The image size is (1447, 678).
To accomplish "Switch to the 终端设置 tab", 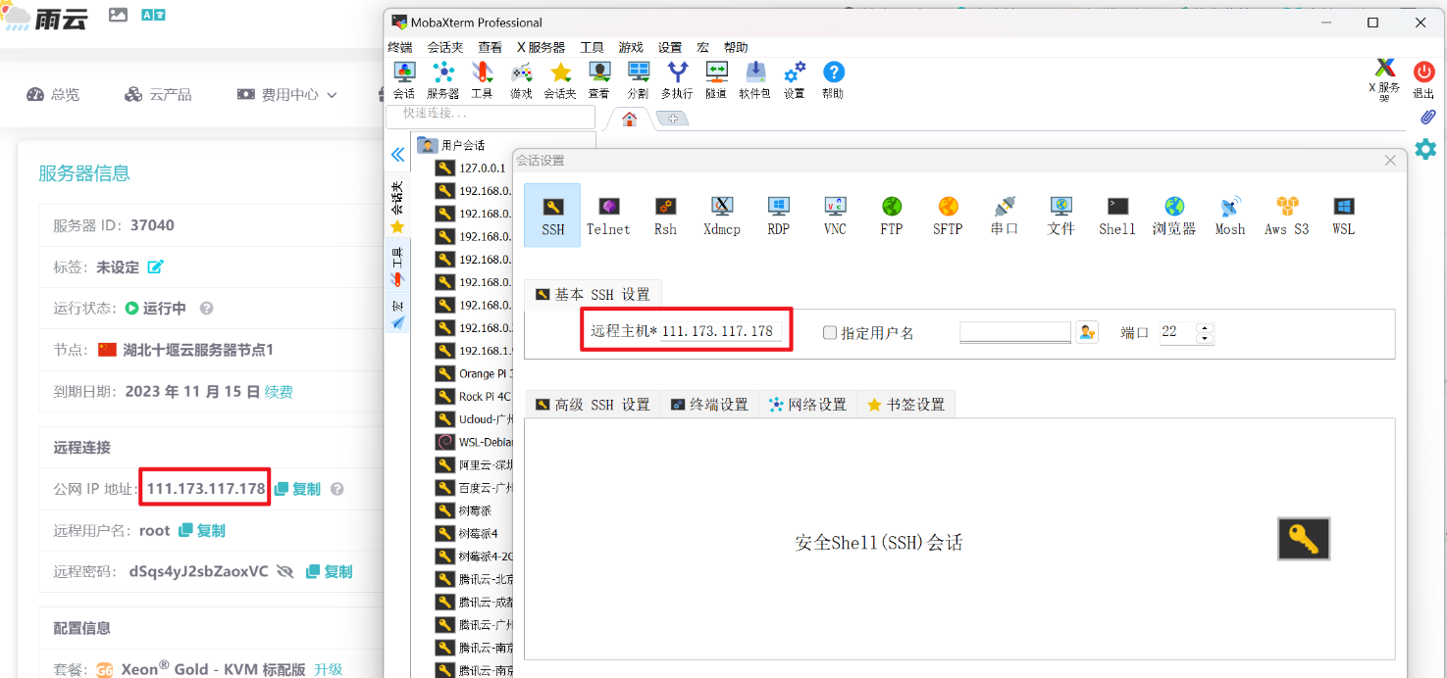I will point(709,405).
